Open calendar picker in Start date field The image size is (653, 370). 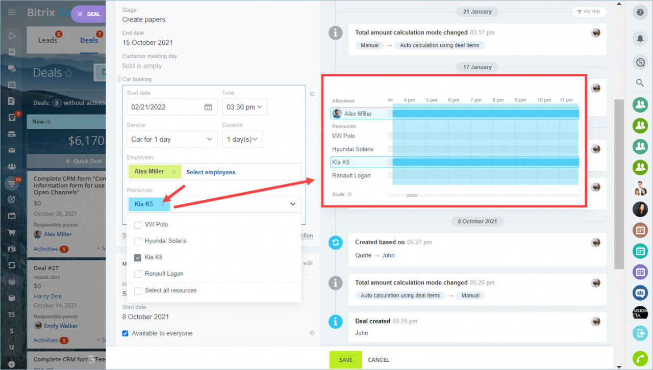[x=208, y=107]
